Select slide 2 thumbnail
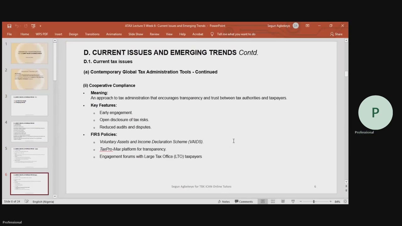Screen dimensions: 402x226 click(30, 79)
